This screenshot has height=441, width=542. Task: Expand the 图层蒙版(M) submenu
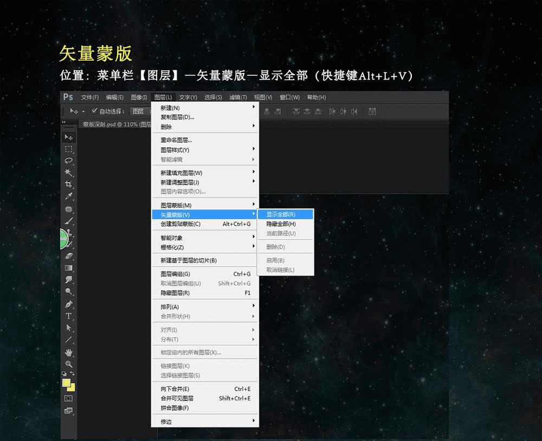click(205, 205)
